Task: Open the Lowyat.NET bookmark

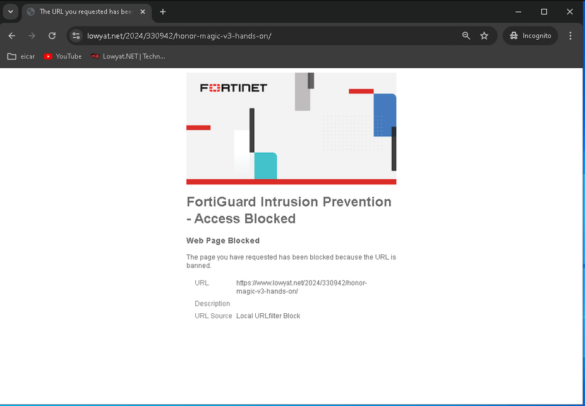Action: (128, 56)
